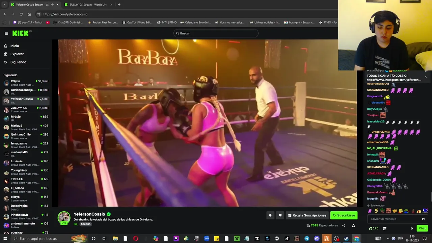Click the report warning triangle icon
This screenshot has height=243, width=432.
click(x=353, y=225)
